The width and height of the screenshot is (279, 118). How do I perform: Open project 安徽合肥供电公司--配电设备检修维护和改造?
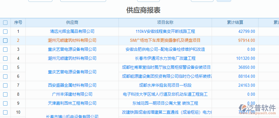165,49
